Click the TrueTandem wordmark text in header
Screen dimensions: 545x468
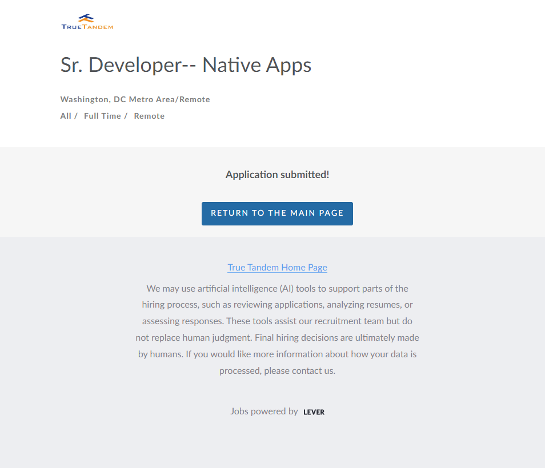click(87, 26)
